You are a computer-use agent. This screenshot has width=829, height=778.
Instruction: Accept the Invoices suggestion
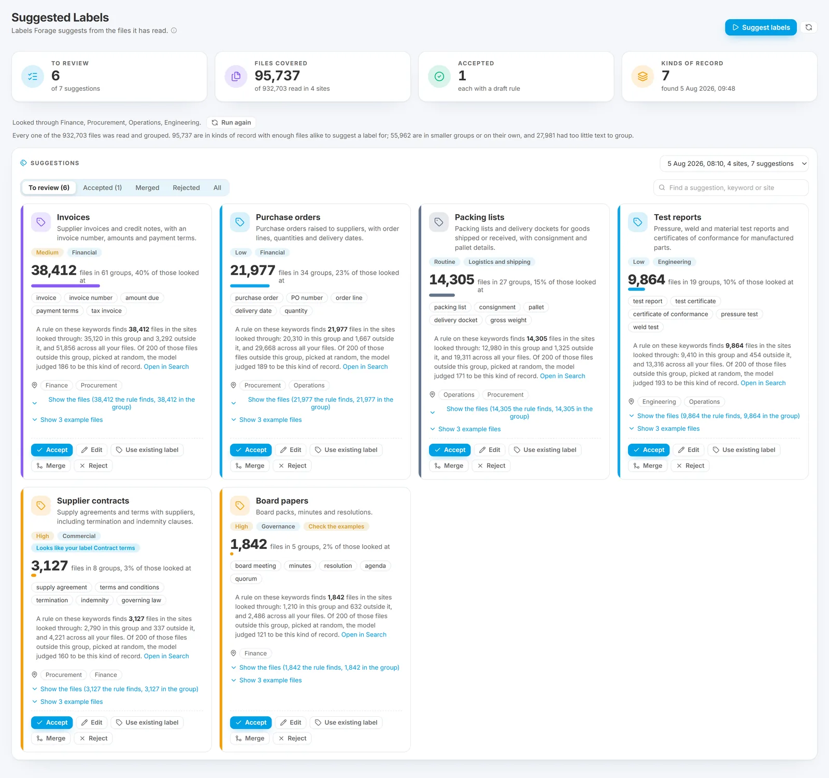52,450
